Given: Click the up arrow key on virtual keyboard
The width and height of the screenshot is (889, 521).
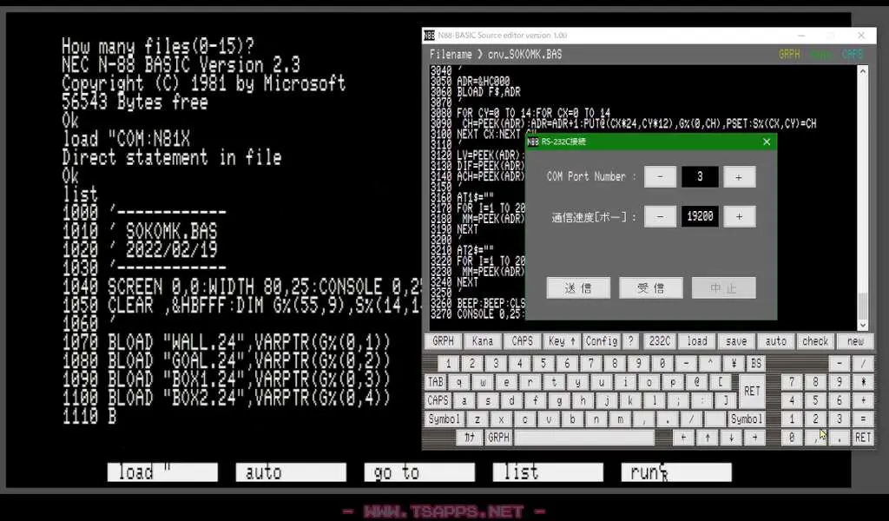Looking at the screenshot, I should point(708,437).
